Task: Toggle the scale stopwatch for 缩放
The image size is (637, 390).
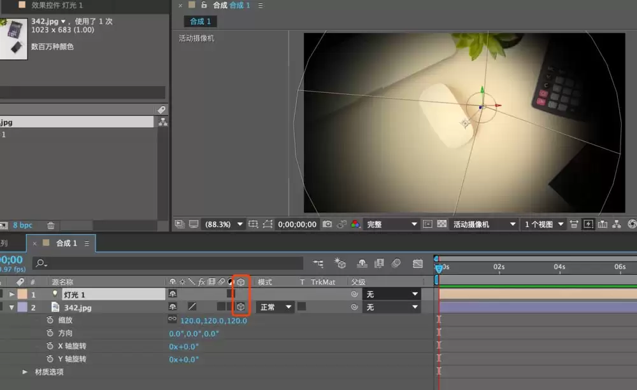Action: point(50,320)
